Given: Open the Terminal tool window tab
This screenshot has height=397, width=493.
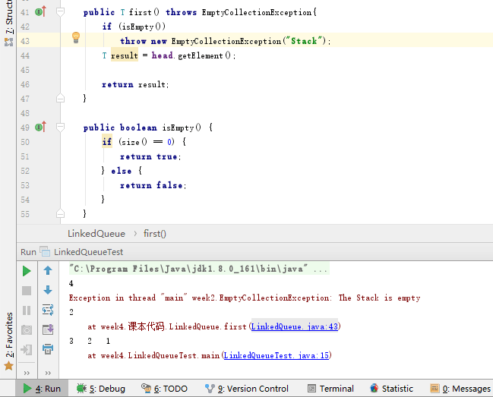Looking at the screenshot, I should [330, 389].
